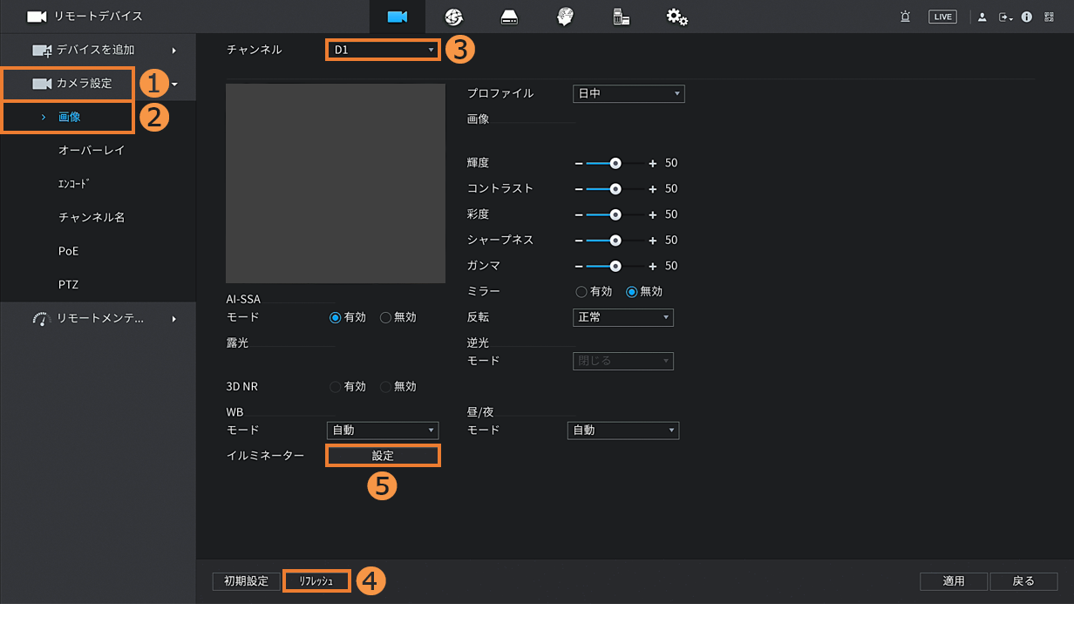Image resolution: width=1074 pixels, height=624 pixels.
Task: Click the 適用 apply button
Action: tap(954, 581)
